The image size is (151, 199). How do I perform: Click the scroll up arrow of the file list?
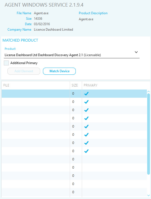[149, 91]
